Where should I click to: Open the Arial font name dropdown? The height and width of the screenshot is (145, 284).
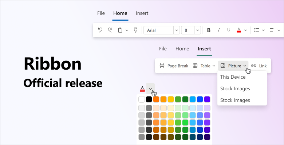point(177,30)
